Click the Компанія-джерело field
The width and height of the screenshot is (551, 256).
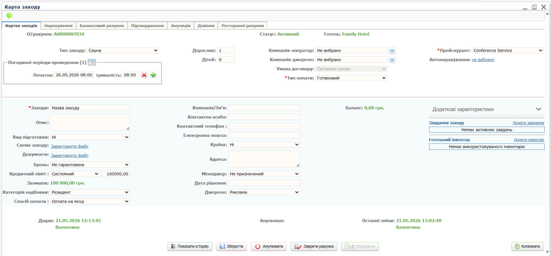(351, 60)
